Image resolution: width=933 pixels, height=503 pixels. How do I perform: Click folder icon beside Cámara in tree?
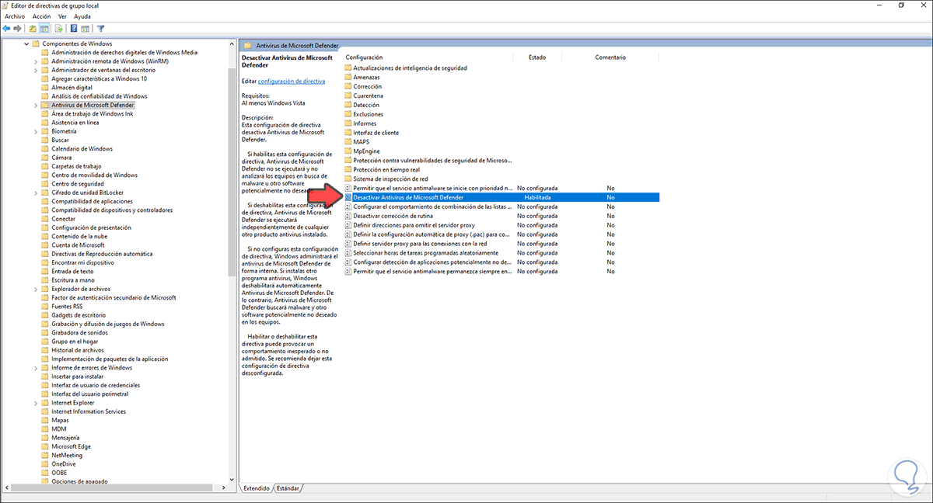(45, 158)
